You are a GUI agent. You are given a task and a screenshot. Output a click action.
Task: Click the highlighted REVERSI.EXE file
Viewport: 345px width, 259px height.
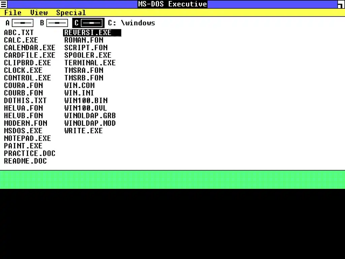[x=92, y=33]
